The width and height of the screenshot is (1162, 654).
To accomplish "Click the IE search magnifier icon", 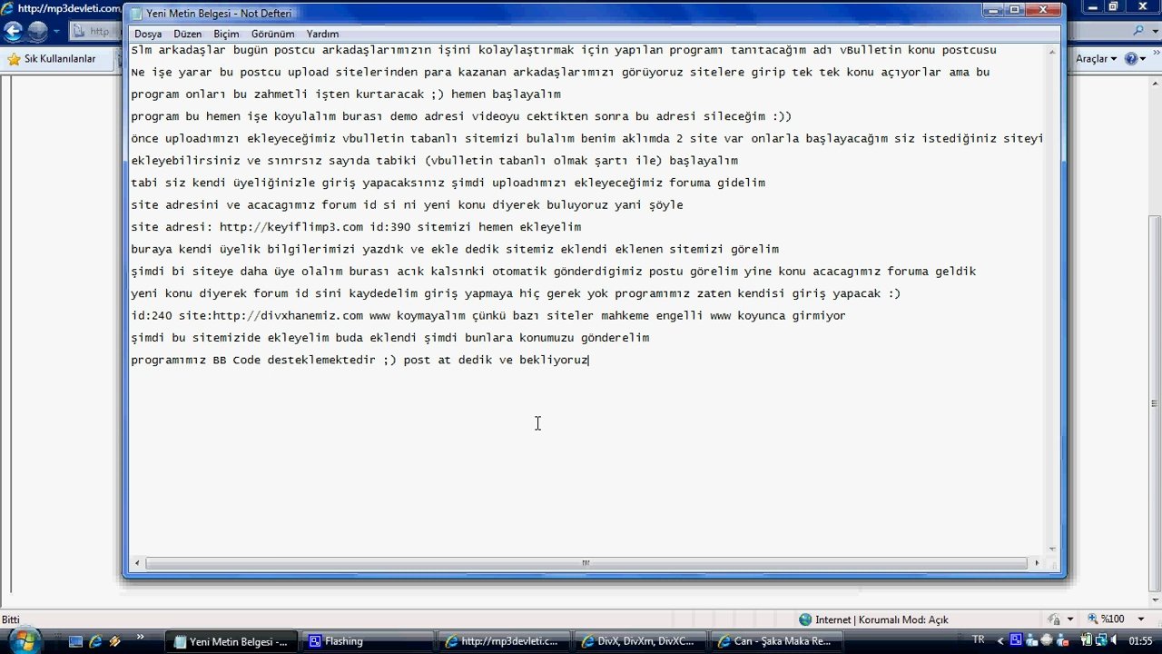I will click(x=1139, y=31).
